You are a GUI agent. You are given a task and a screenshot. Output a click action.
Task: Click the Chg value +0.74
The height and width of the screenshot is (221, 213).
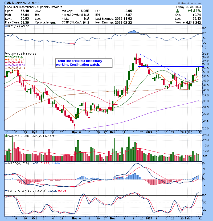(196, 15)
